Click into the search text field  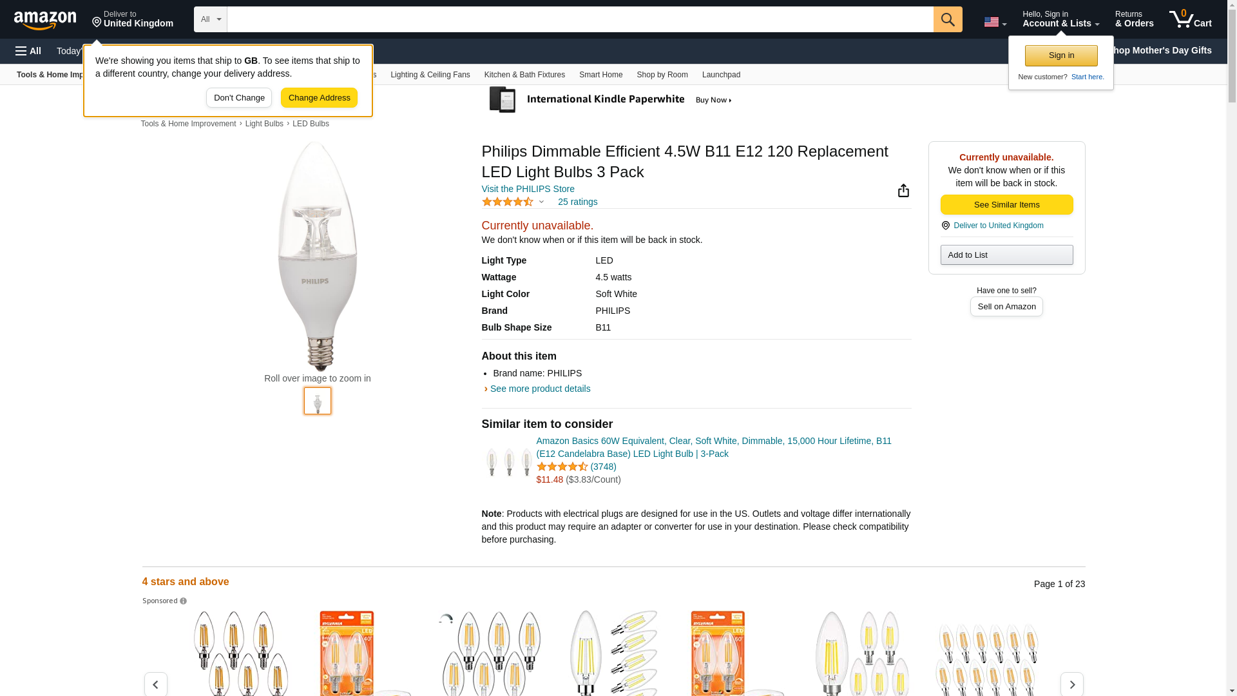(580, 19)
